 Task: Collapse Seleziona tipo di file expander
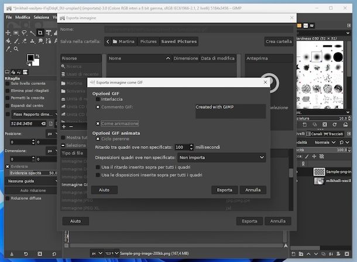[x=63, y=145]
